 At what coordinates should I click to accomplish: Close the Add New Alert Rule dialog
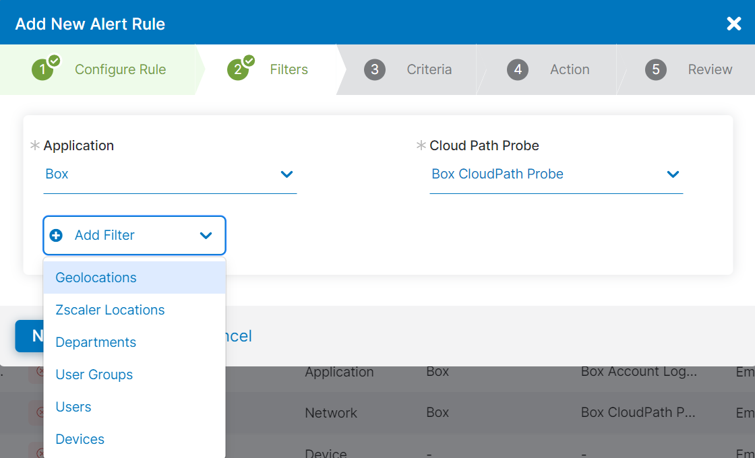(x=733, y=24)
